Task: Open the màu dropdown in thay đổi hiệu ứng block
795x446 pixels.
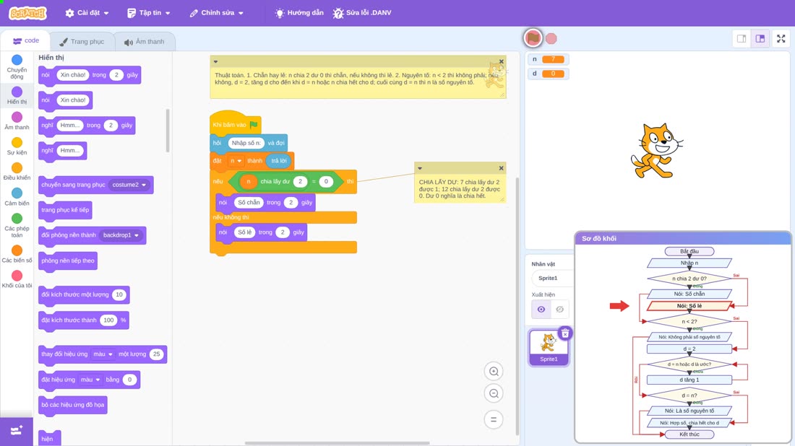Action: (x=103, y=354)
